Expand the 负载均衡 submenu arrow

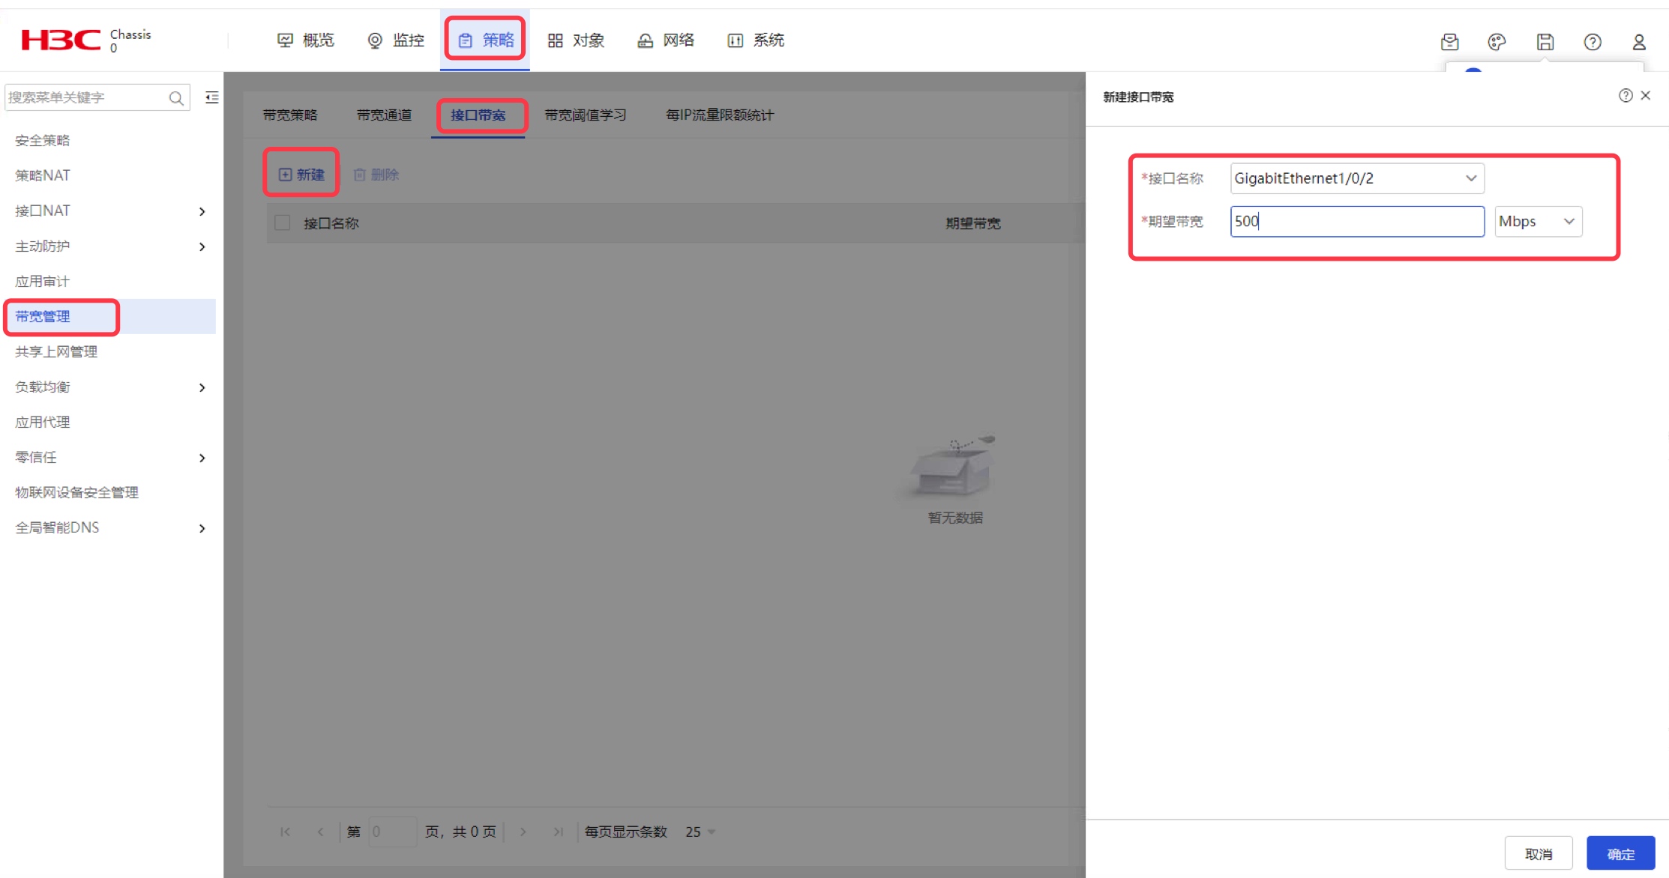(202, 387)
